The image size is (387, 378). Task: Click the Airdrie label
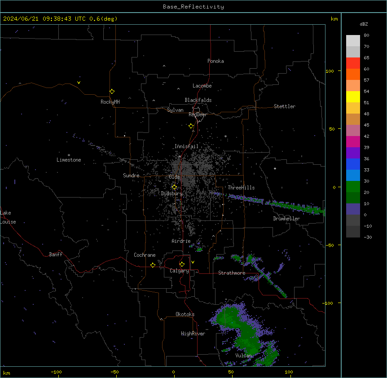pos(181,241)
